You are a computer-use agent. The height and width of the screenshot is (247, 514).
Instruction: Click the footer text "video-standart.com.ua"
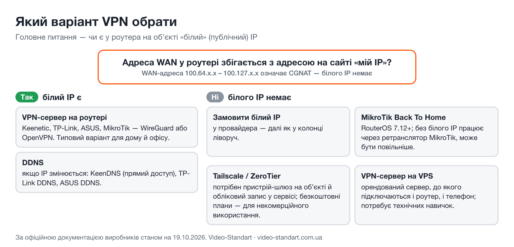290,237
